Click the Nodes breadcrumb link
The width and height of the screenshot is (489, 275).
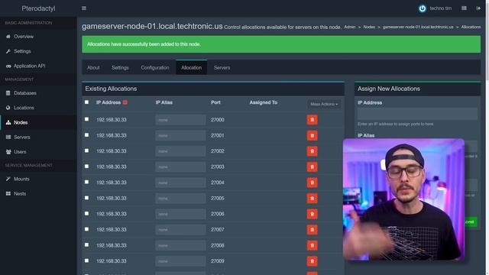pyautogui.click(x=369, y=27)
